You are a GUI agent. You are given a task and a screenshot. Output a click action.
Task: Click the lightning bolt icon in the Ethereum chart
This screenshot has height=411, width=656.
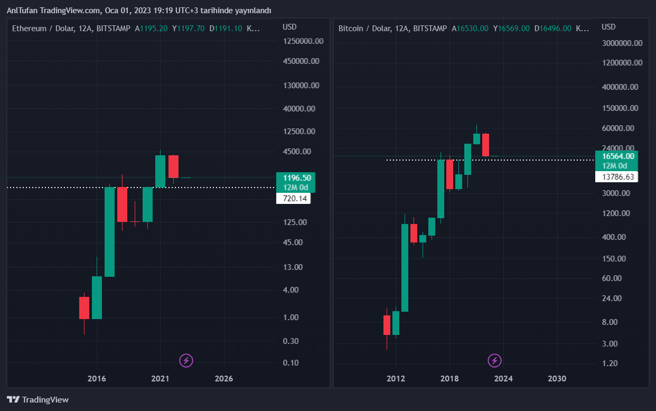click(186, 361)
